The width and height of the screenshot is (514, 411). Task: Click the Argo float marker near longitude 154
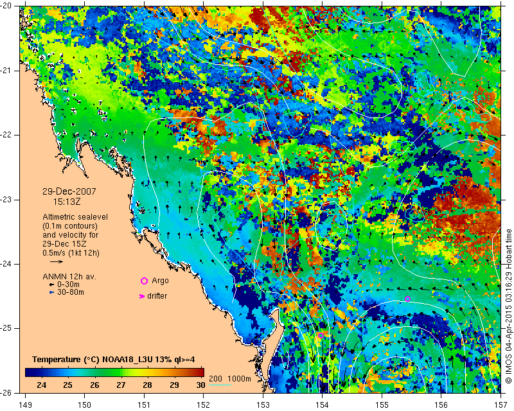(x=321, y=335)
